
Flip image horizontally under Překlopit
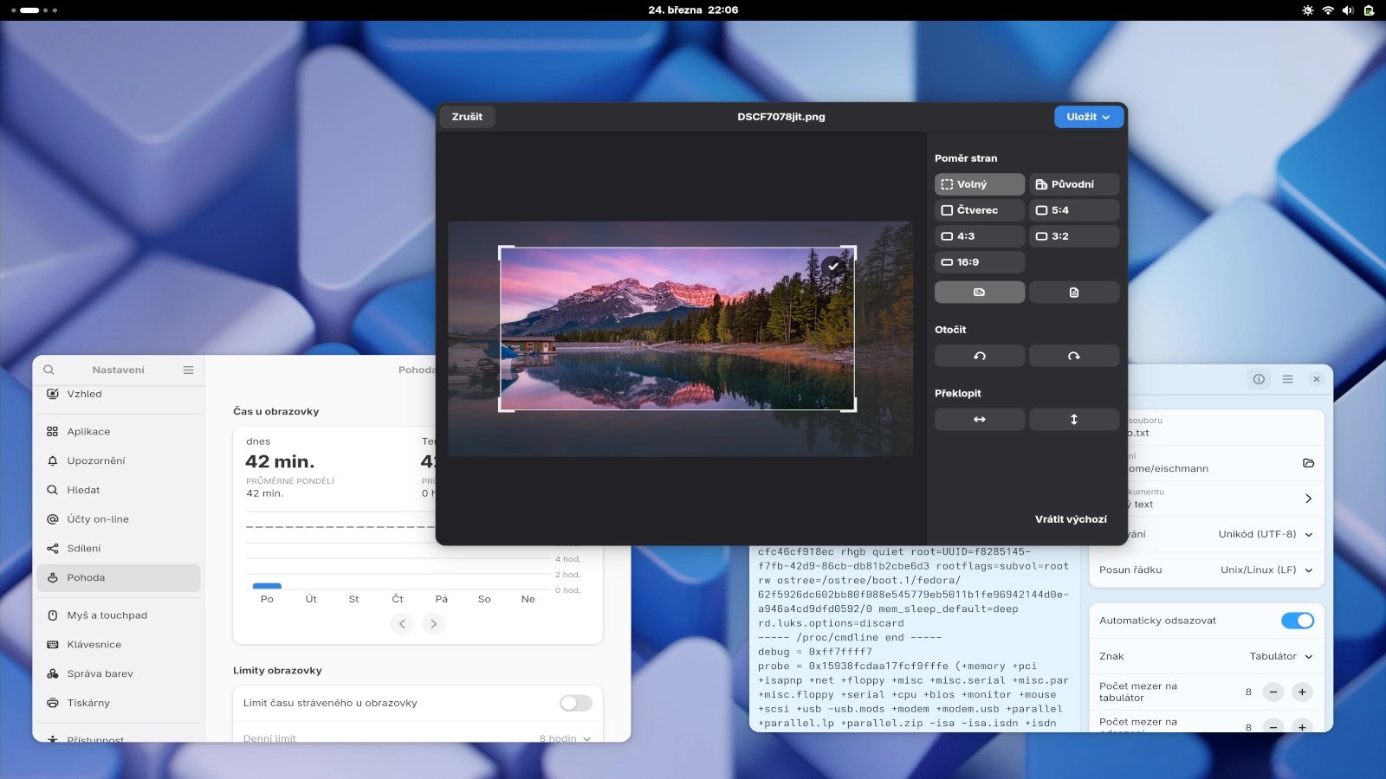click(x=980, y=420)
